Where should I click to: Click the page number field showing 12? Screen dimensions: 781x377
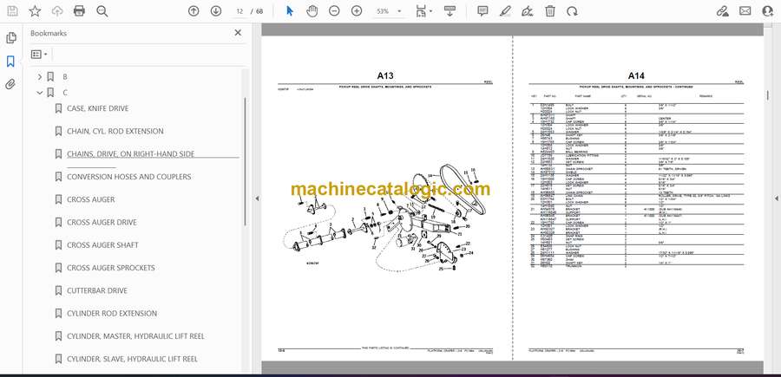coord(240,11)
